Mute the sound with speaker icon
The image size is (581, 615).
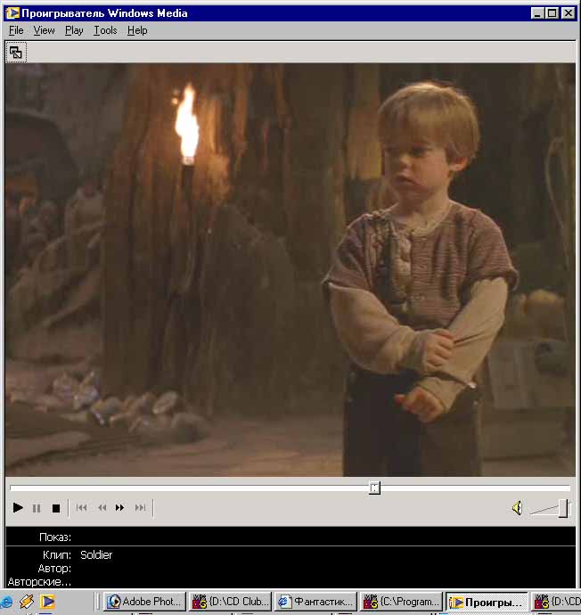(517, 508)
